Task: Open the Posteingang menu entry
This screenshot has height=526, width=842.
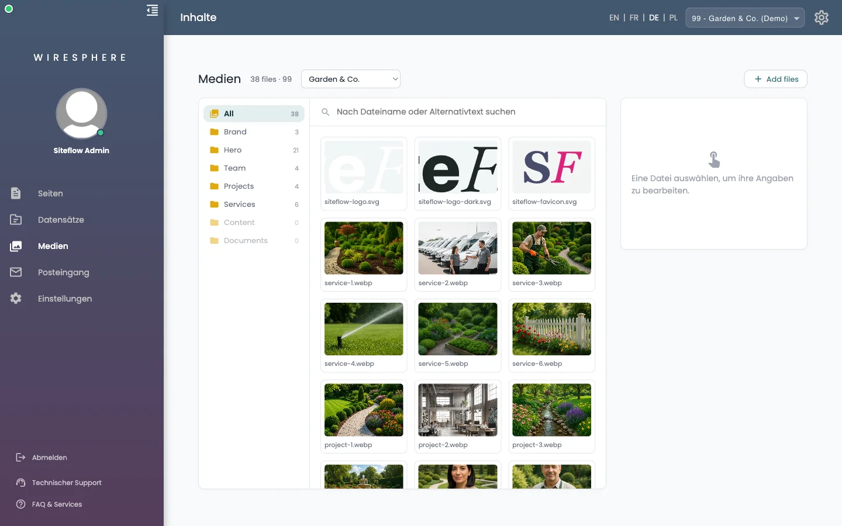Action: (64, 272)
